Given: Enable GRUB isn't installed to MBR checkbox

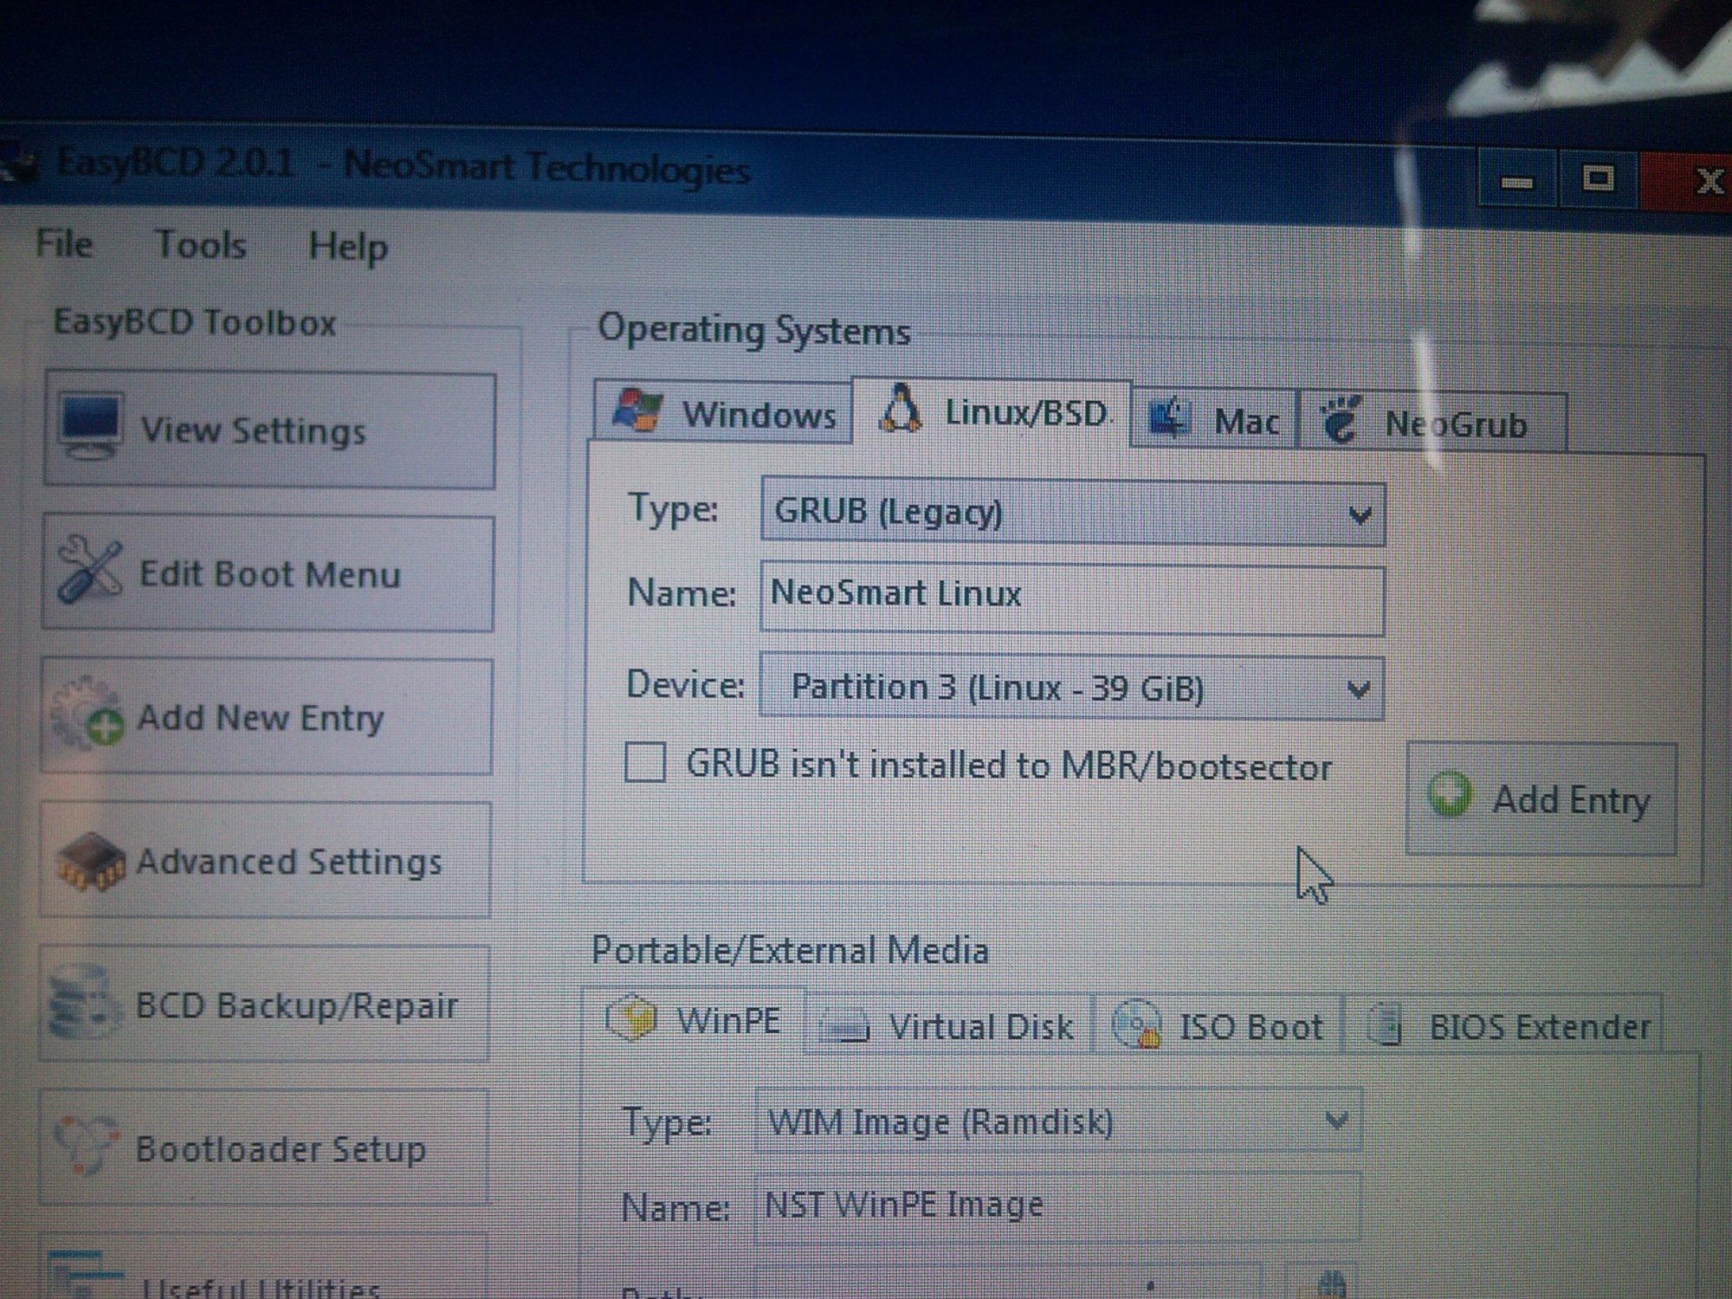Looking at the screenshot, I should pos(645,763).
